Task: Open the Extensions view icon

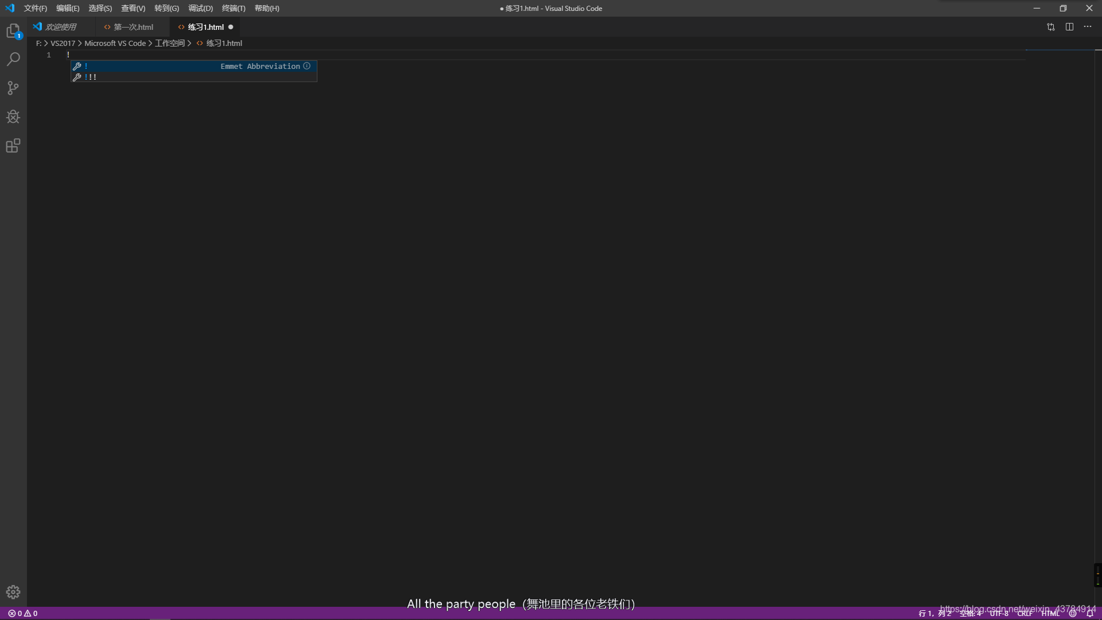Action: 13,146
